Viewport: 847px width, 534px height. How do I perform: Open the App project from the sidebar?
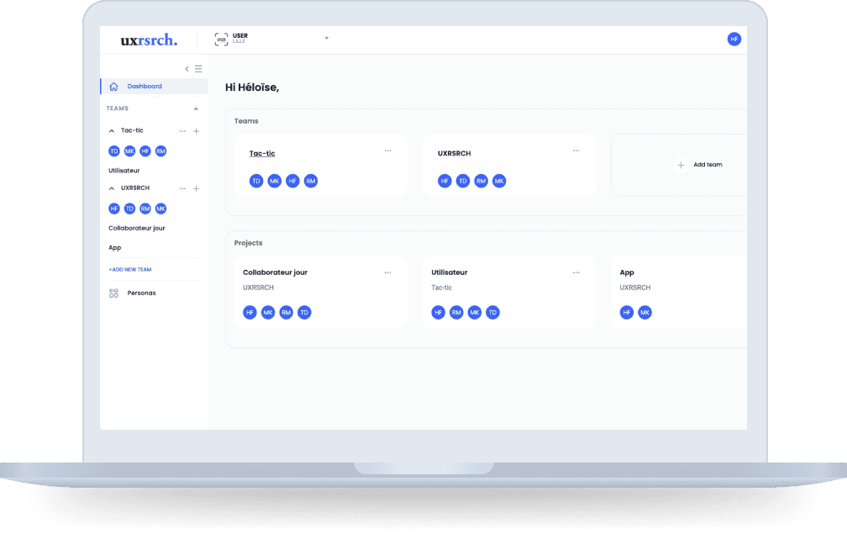tap(114, 247)
